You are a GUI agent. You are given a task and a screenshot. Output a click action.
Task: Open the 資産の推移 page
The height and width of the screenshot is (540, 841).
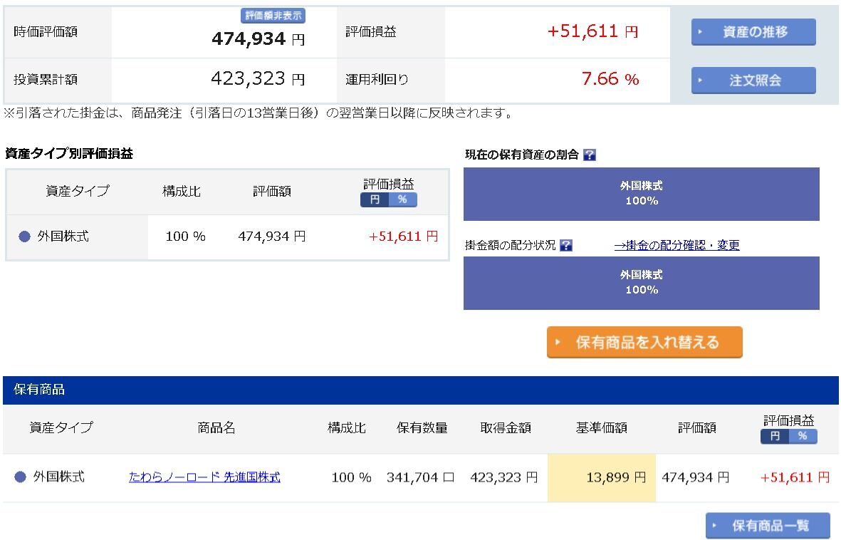coord(753,32)
